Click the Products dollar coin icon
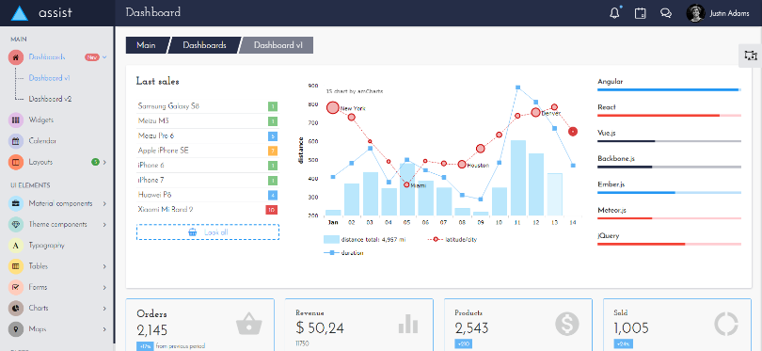 567,324
